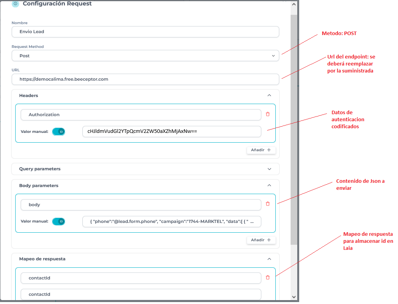Collapse the Headers section
The height and width of the screenshot is (304, 398).
269,95
